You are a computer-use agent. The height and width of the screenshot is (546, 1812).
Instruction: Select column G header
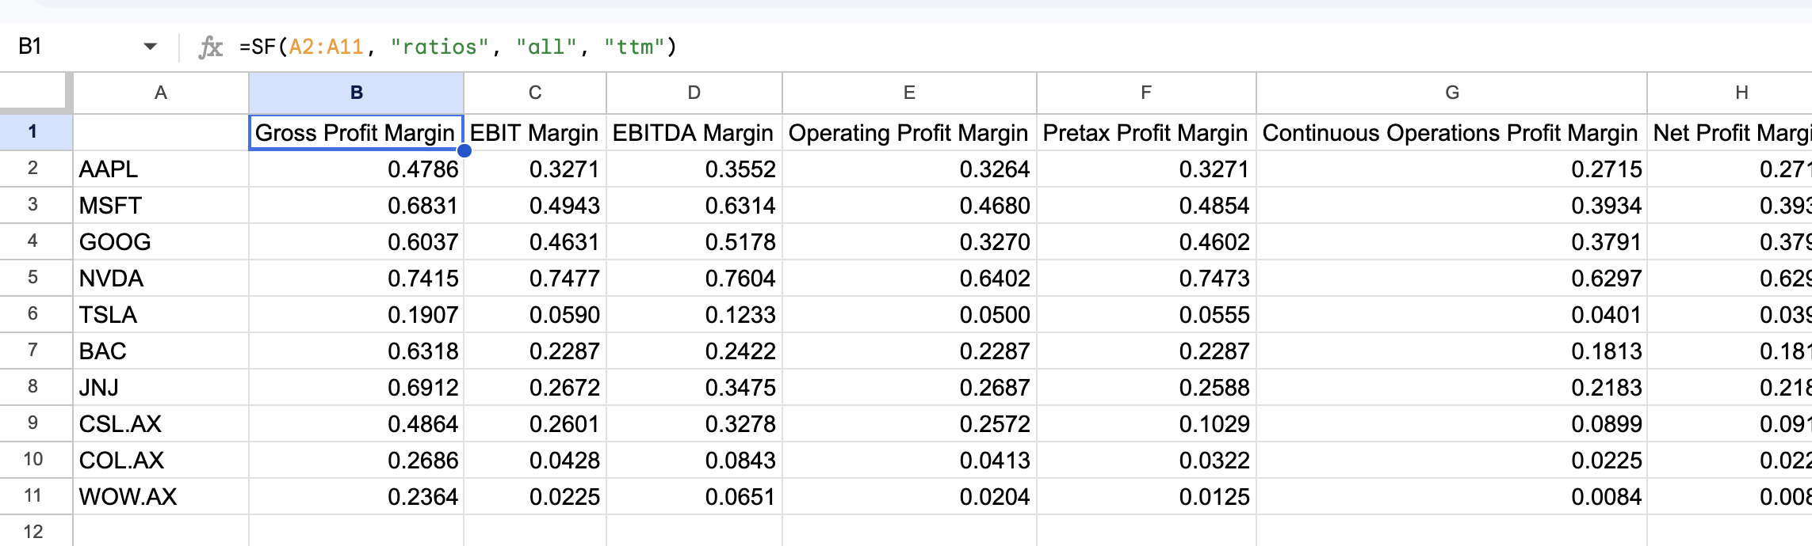(1452, 93)
